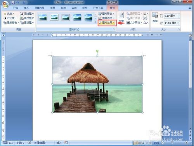Open the 引用 tab

click(x=52, y=8)
